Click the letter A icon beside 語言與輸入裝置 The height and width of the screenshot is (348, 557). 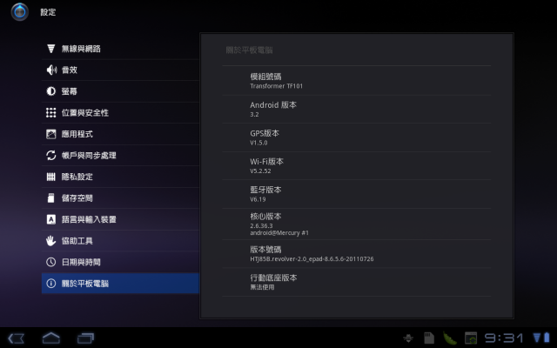tap(51, 219)
